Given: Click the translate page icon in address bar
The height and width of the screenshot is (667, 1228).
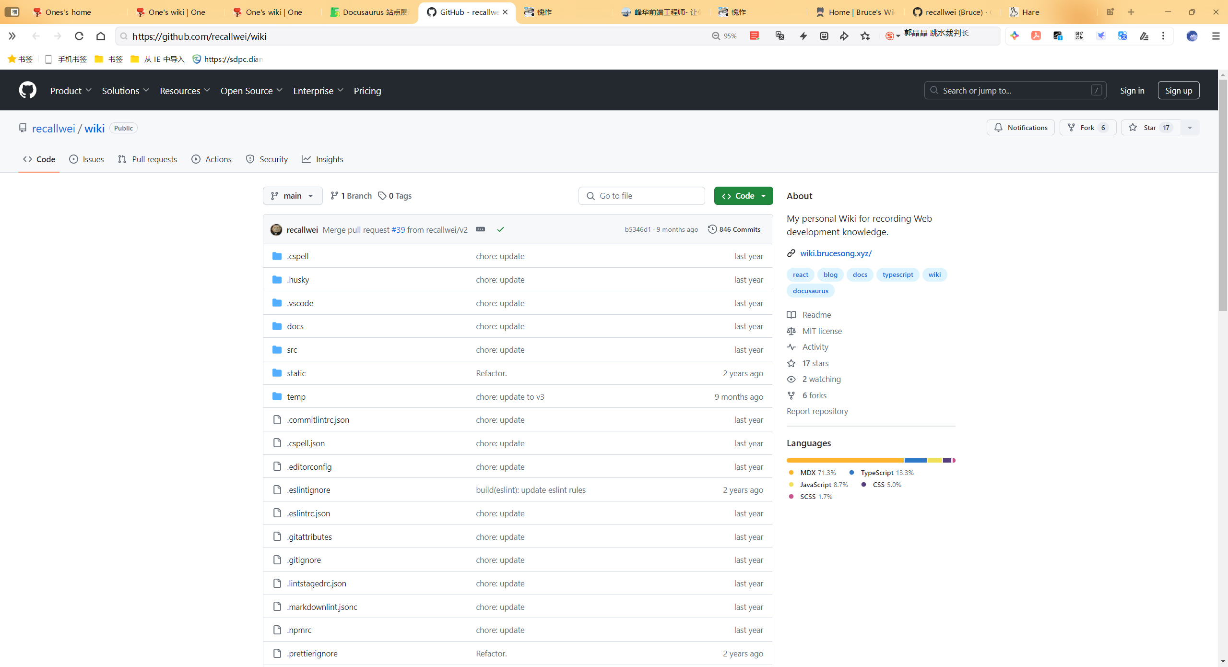Looking at the screenshot, I should point(780,36).
